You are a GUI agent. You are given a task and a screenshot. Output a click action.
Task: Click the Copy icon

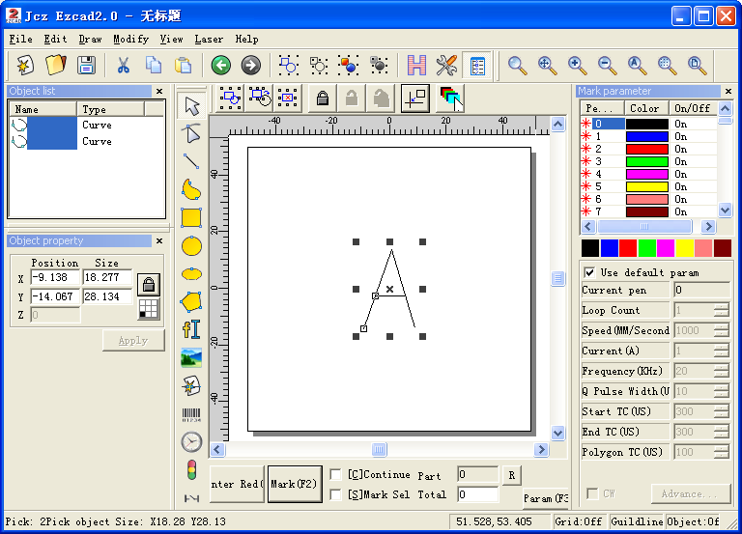[x=154, y=65]
